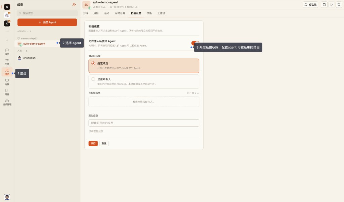Click 暂未开放给任何人 empty list box
Viewport: 344px width, 202px height.
144,102
